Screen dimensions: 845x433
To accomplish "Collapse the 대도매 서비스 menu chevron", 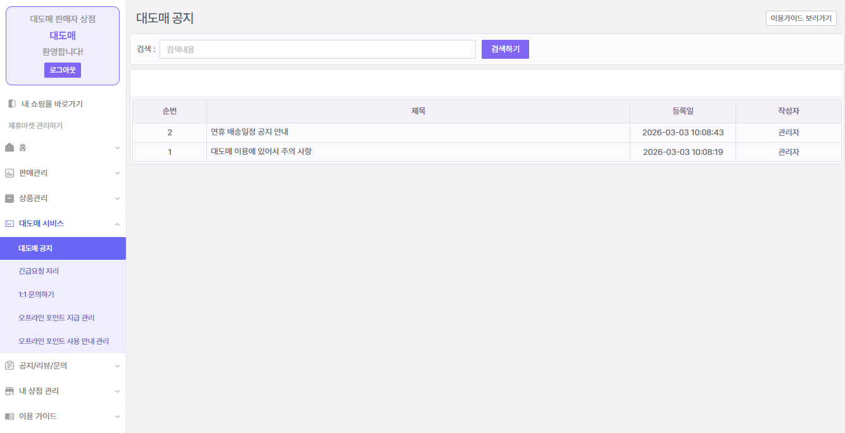I will click(x=117, y=224).
